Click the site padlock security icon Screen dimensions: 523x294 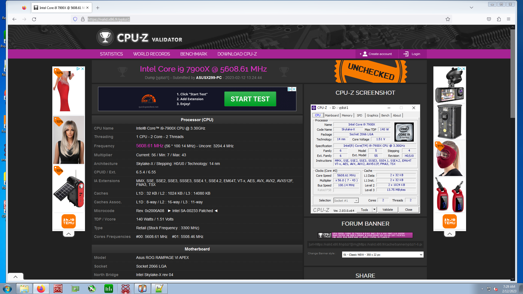pyautogui.click(x=83, y=19)
